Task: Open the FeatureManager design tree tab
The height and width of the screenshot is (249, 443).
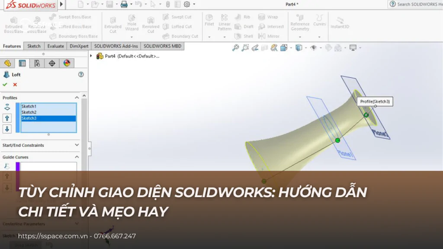Action: (8, 63)
